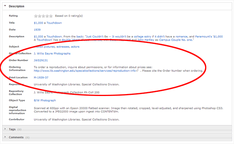234x144 pixels.
Task: Open the reproduction-info URL link
Action: pyautogui.click(x=85, y=71)
